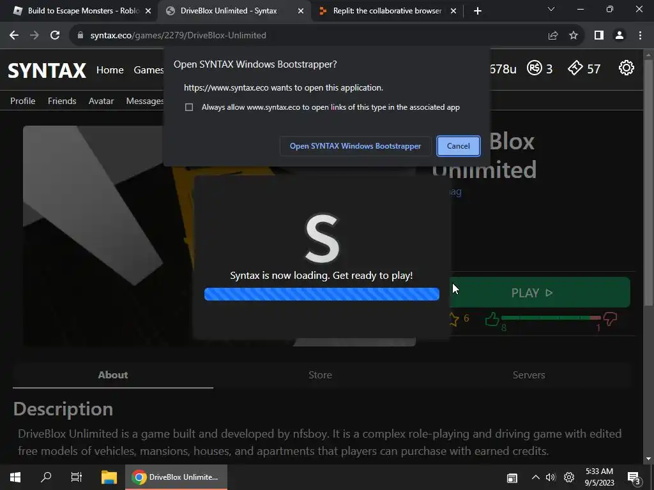Close the Build to Escape Monsters tab
This screenshot has width=654, height=490.
(148, 11)
